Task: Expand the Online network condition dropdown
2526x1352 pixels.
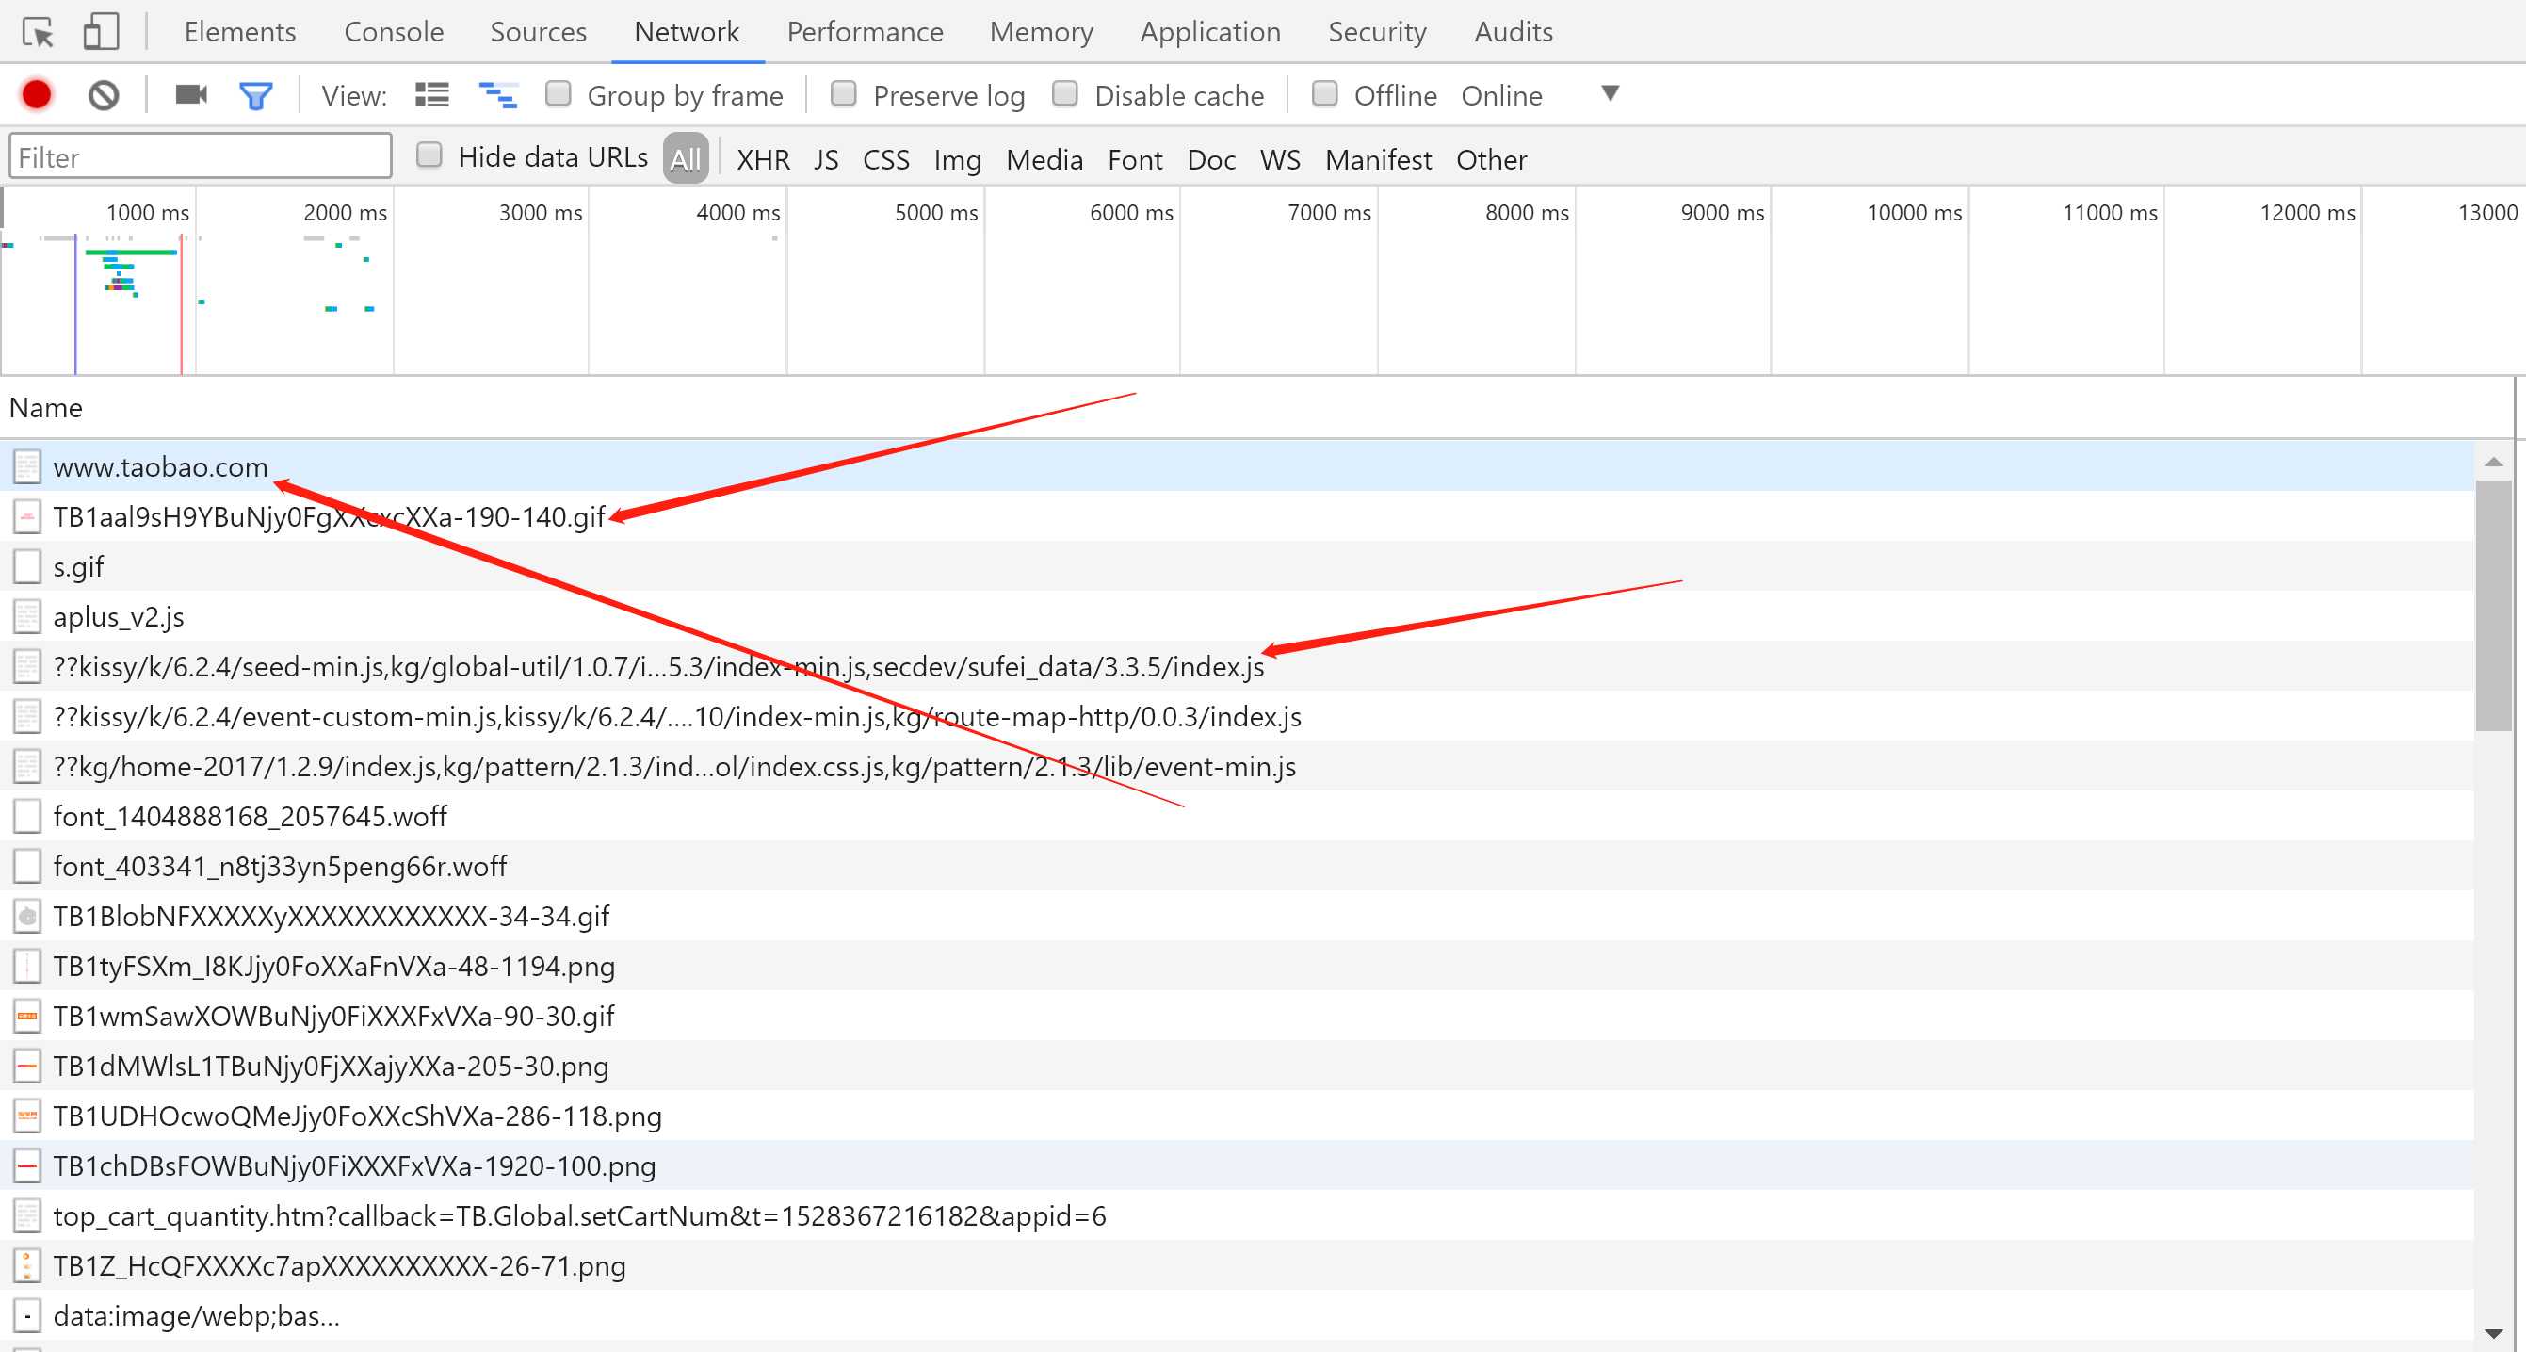Action: tap(1607, 93)
